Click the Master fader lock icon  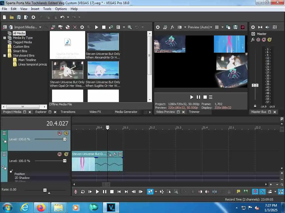pos(255,106)
